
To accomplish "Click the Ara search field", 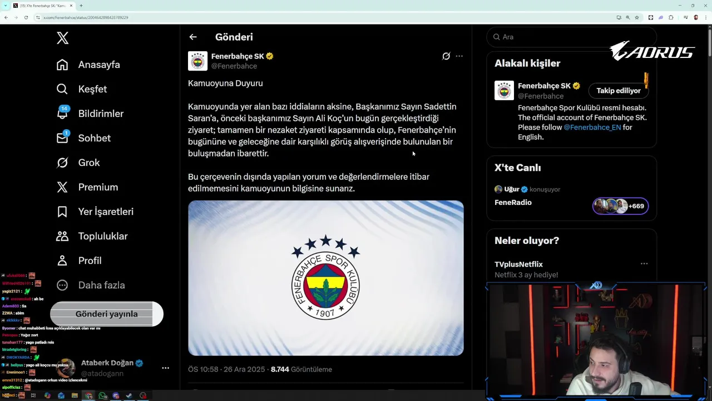I will tap(571, 37).
